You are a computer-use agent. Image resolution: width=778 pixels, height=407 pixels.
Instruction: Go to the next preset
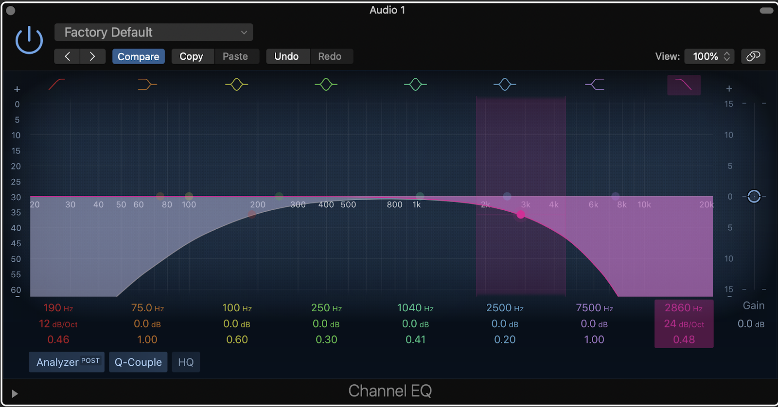pyautogui.click(x=92, y=56)
